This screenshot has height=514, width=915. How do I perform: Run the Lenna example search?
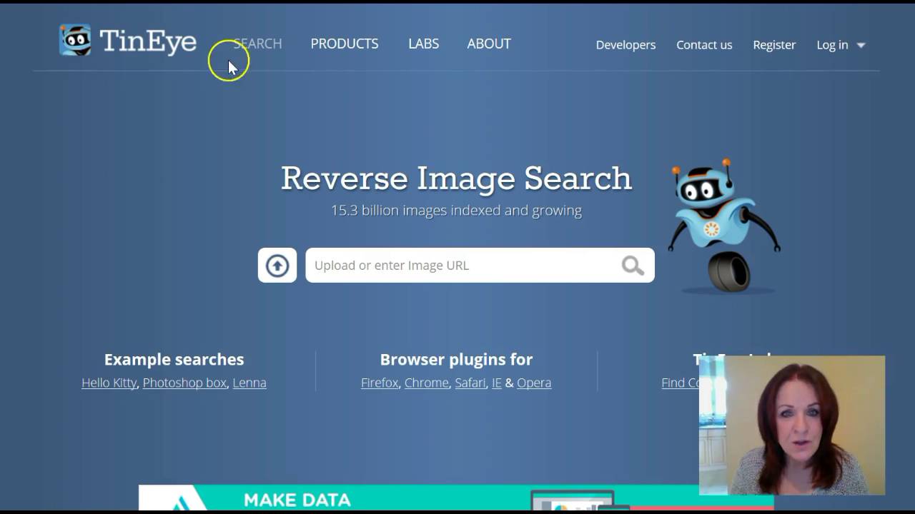point(249,383)
